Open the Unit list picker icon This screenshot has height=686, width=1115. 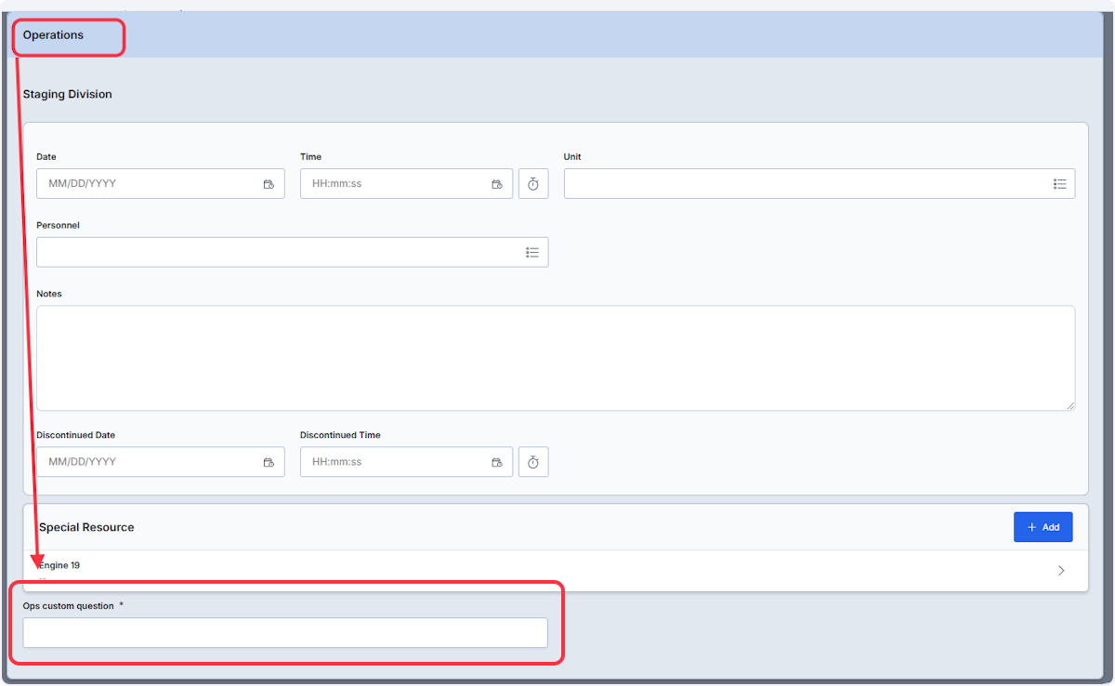pyautogui.click(x=1059, y=184)
